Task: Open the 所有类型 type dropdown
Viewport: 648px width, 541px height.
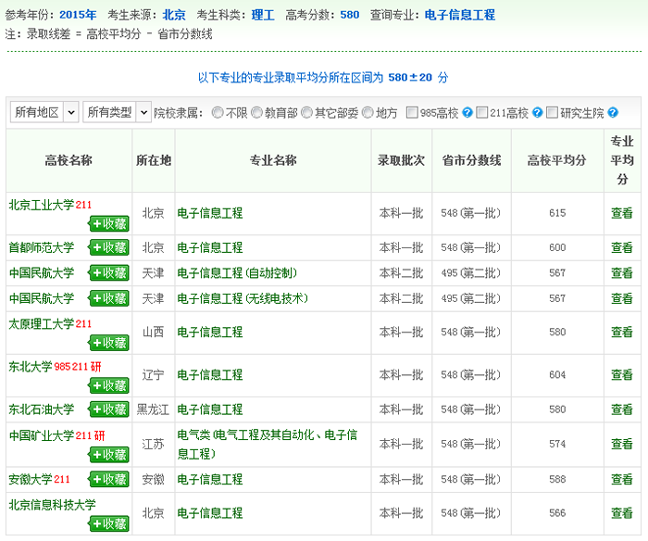Action: [117, 112]
